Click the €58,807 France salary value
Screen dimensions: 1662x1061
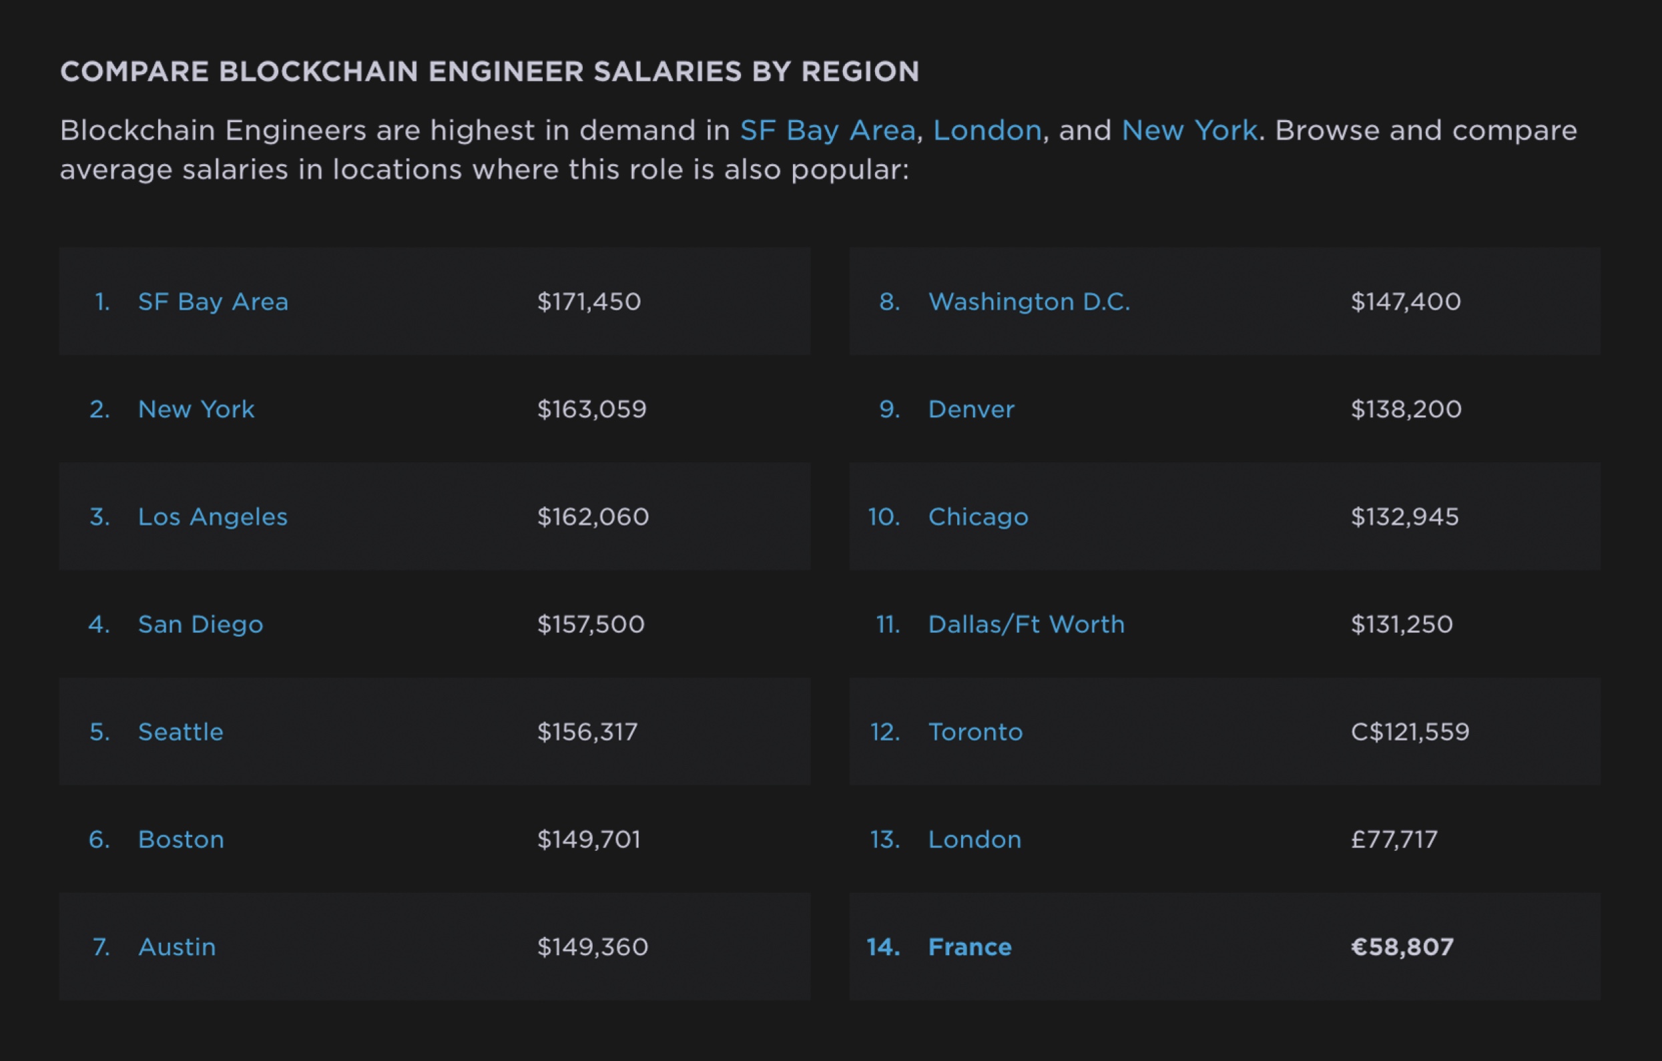click(x=1402, y=947)
